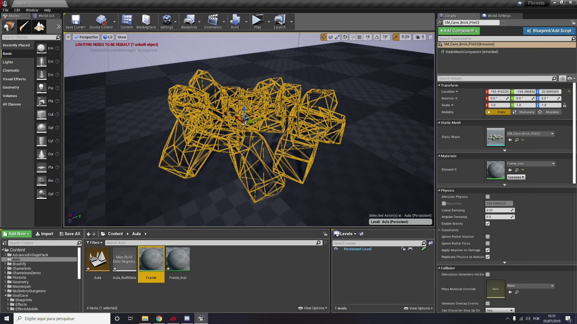Open the Lit view mode dropdown
Viewport: 577px width, 324px height.
pyautogui.click(x=108, y=37)
